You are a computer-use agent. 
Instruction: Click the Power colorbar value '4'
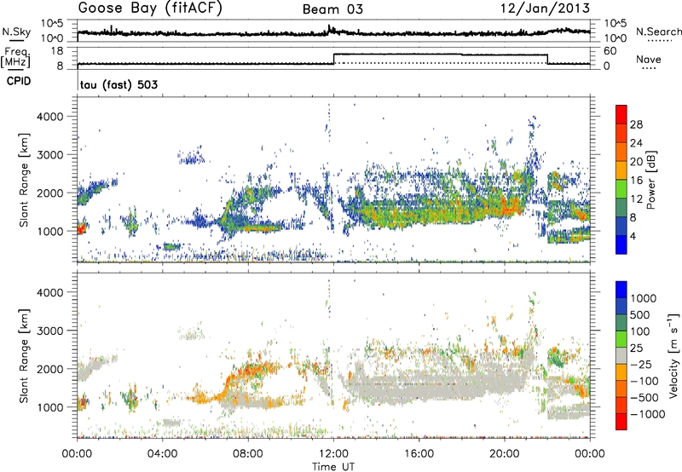[633, 236]
